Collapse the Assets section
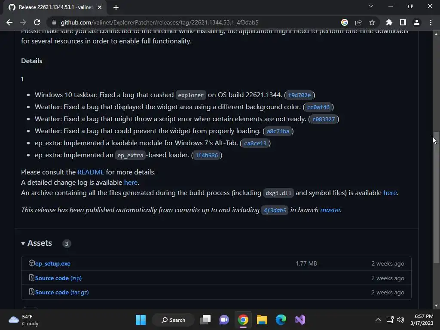 tap(37, 243)
